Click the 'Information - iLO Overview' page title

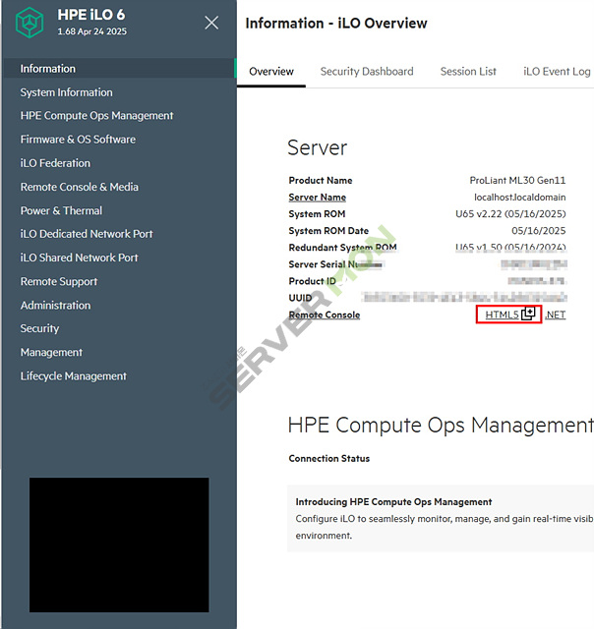(336, 24)
